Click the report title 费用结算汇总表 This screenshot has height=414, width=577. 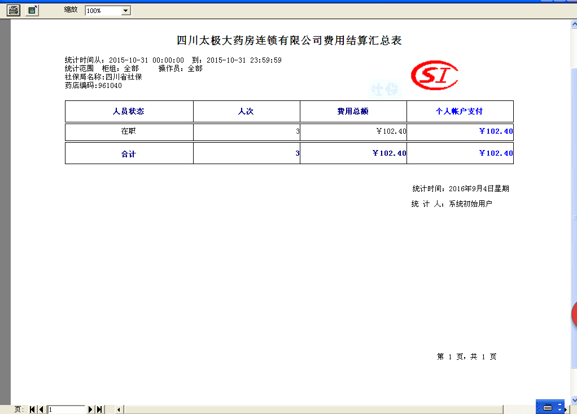pos(362,41)
